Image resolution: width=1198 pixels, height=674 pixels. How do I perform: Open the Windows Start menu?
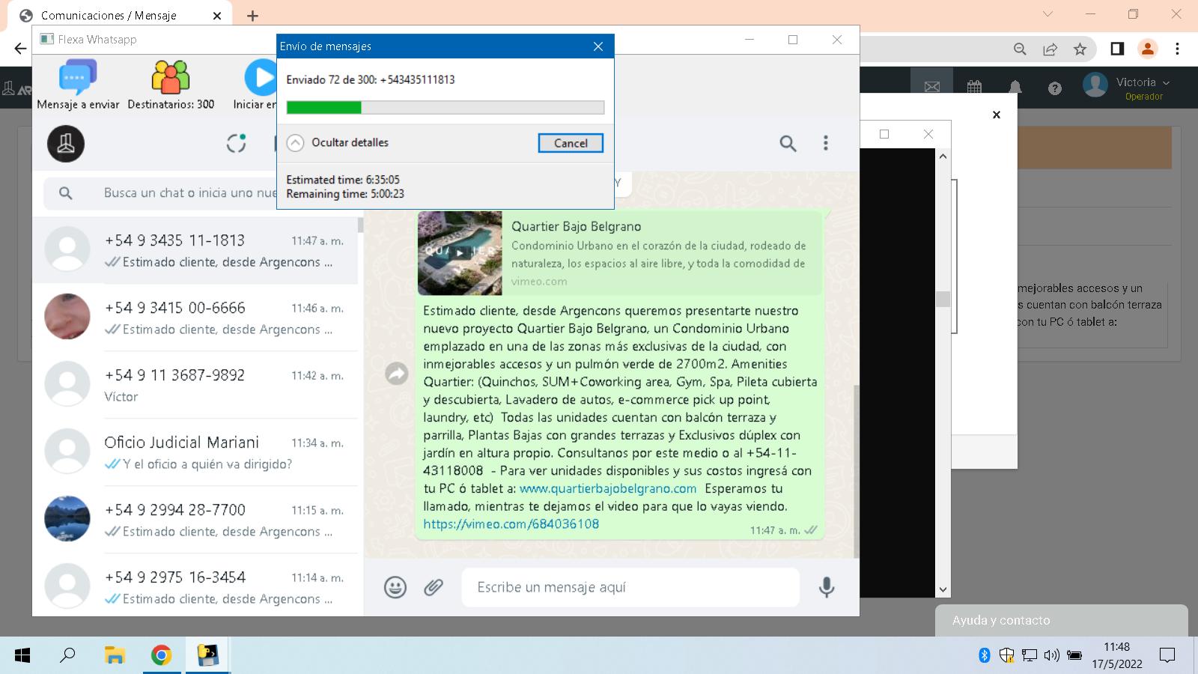click(22, 656)
